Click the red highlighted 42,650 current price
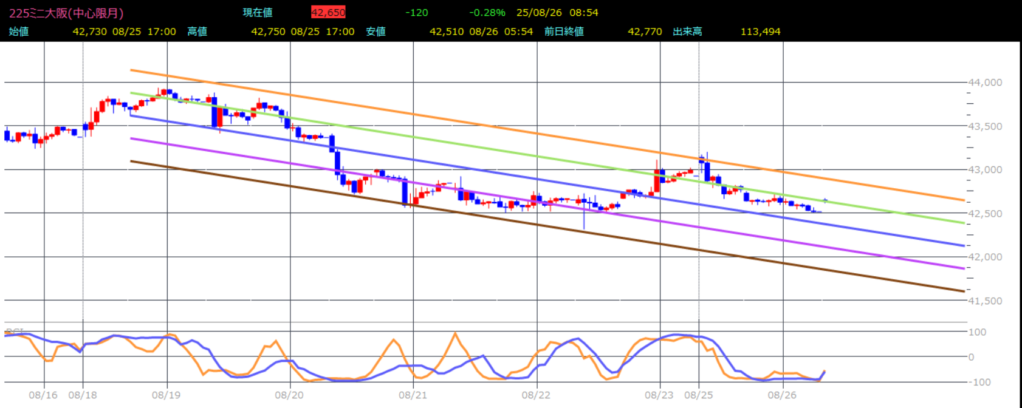This screenshot has width=1022, height=408. click(x=328, y=13)
